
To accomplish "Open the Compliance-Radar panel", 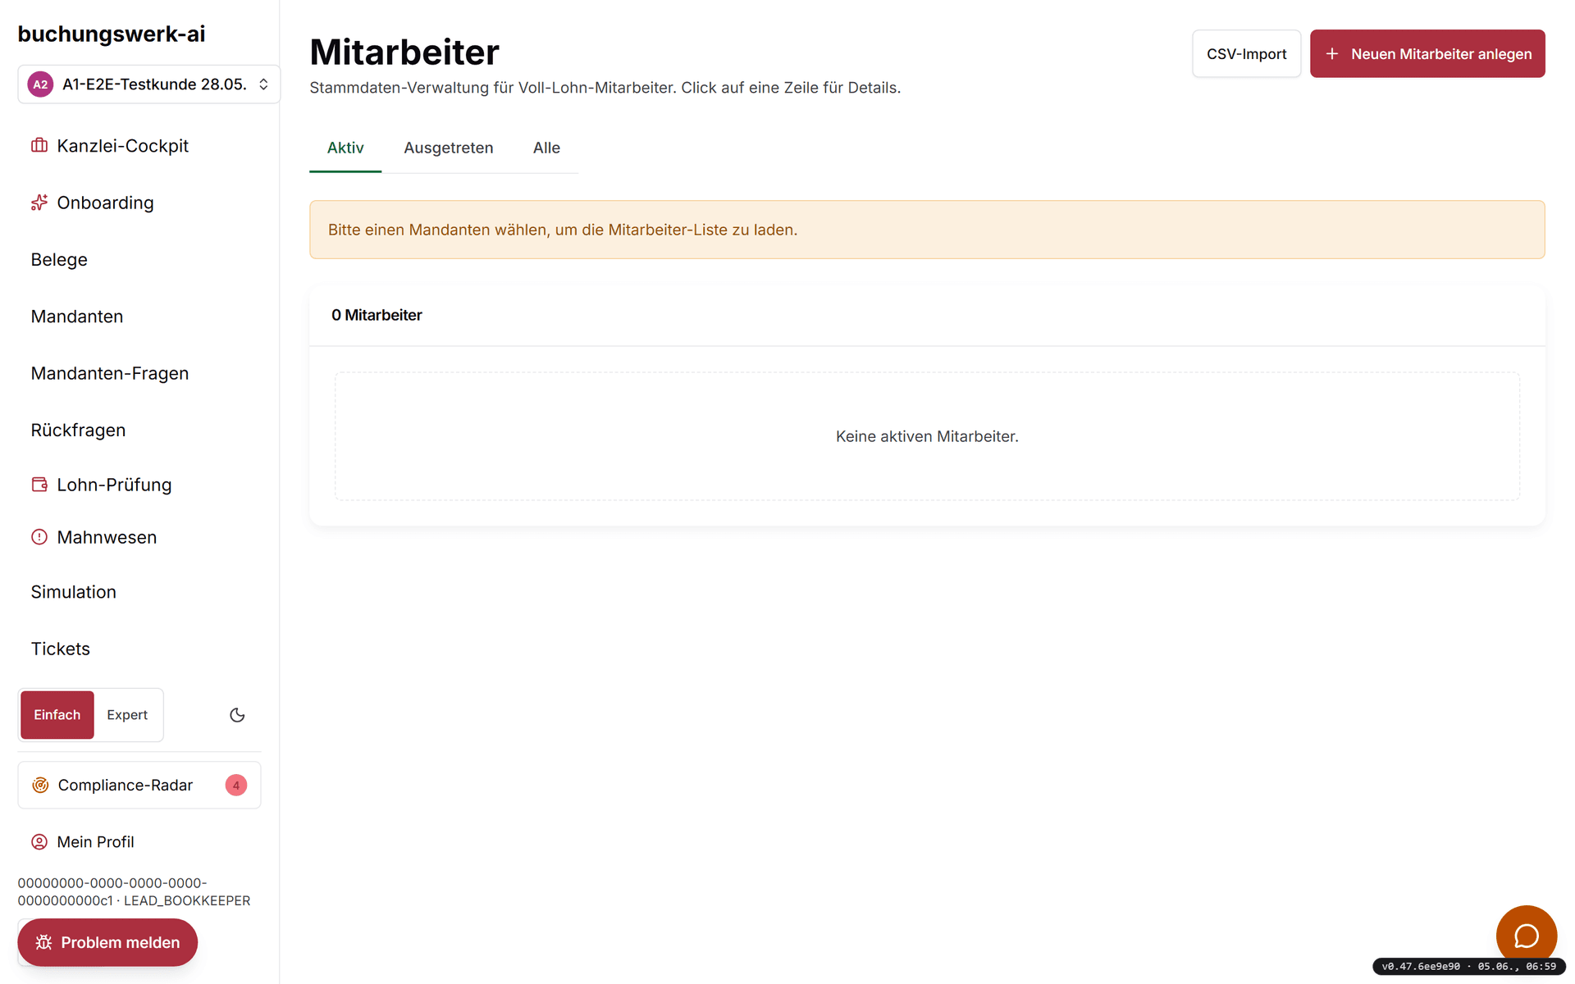I will (139, 785).
